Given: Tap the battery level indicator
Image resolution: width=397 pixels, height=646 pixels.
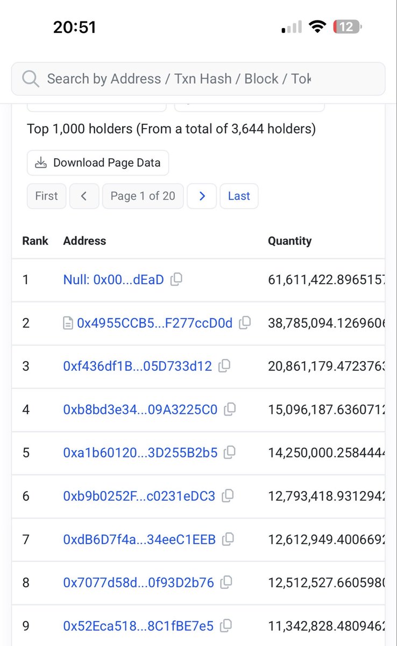Looking at the screenshot, I should (x=348, y=27).
